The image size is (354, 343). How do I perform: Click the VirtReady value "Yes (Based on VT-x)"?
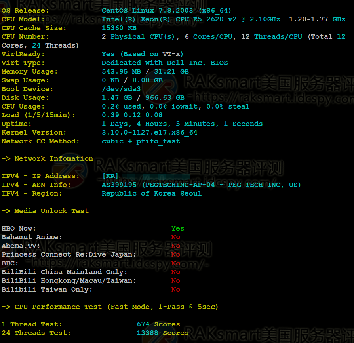click(x=142, y=54)
